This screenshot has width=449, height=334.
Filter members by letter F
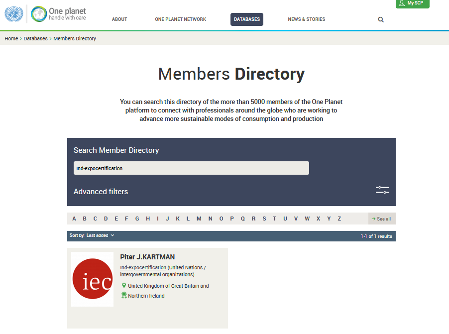point(126,219)
